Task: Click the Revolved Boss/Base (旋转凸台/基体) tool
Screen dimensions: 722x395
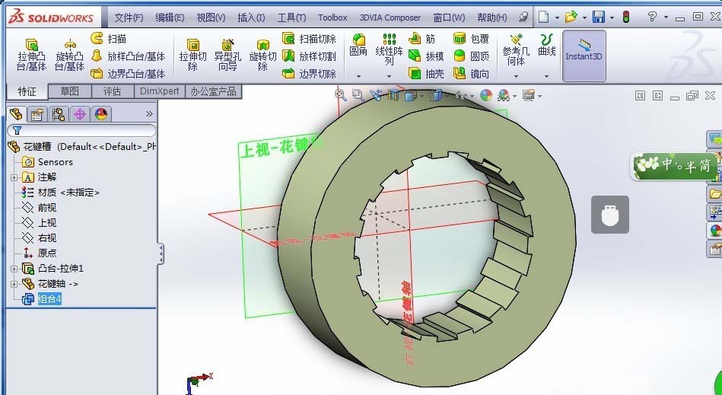Action: point(69,55)
